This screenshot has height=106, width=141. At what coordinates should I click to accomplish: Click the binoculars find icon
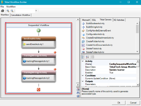78,92
